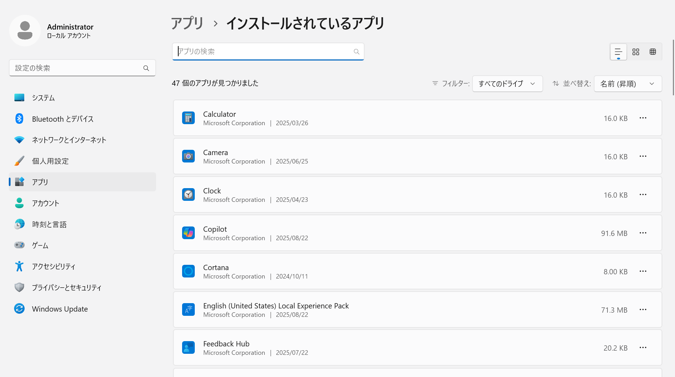
Task: Click the Calculator app icon
Action: coord(188,118)
